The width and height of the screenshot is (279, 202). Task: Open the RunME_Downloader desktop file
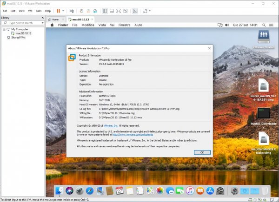[x=263, y=114]
